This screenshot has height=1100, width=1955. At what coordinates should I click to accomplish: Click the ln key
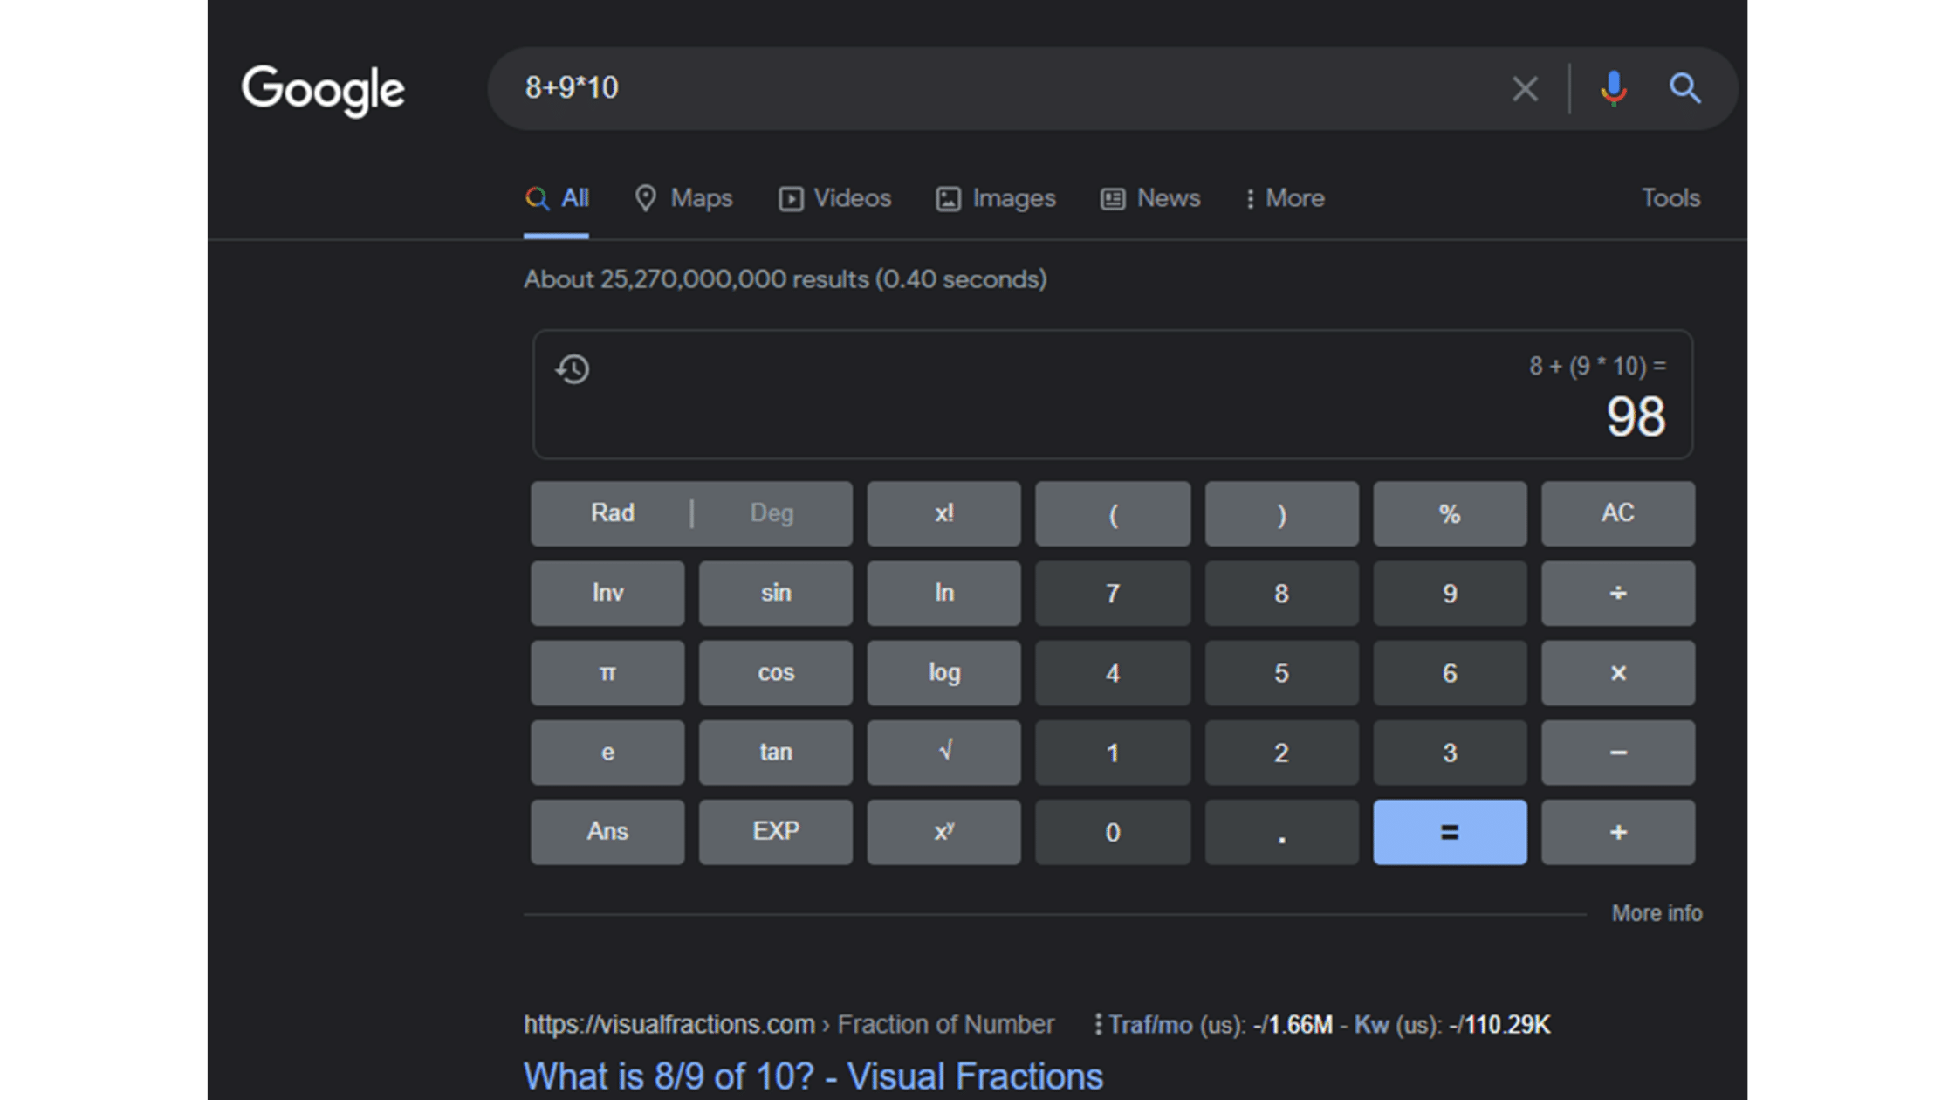944,594
